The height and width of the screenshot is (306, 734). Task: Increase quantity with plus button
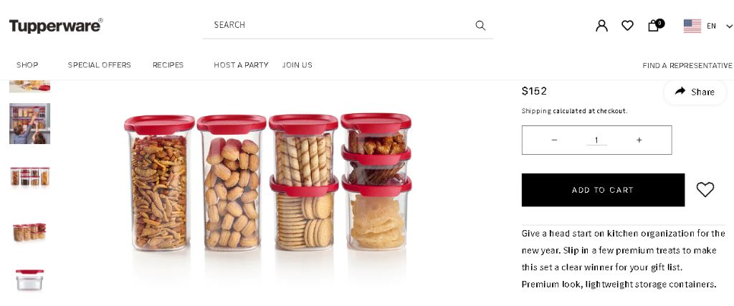coord(639,140)
